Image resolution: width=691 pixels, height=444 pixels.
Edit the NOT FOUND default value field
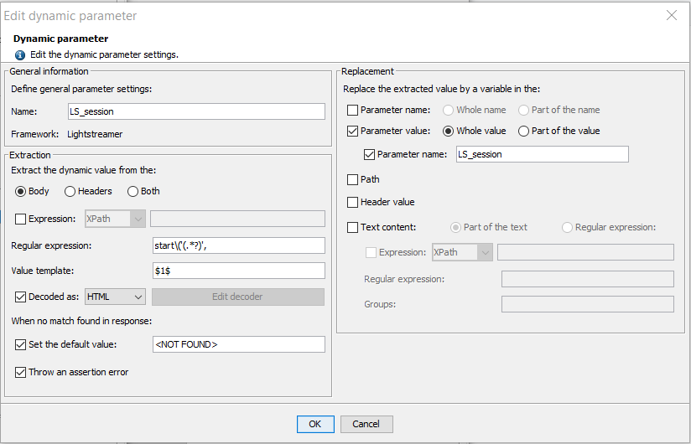point(237,344)
